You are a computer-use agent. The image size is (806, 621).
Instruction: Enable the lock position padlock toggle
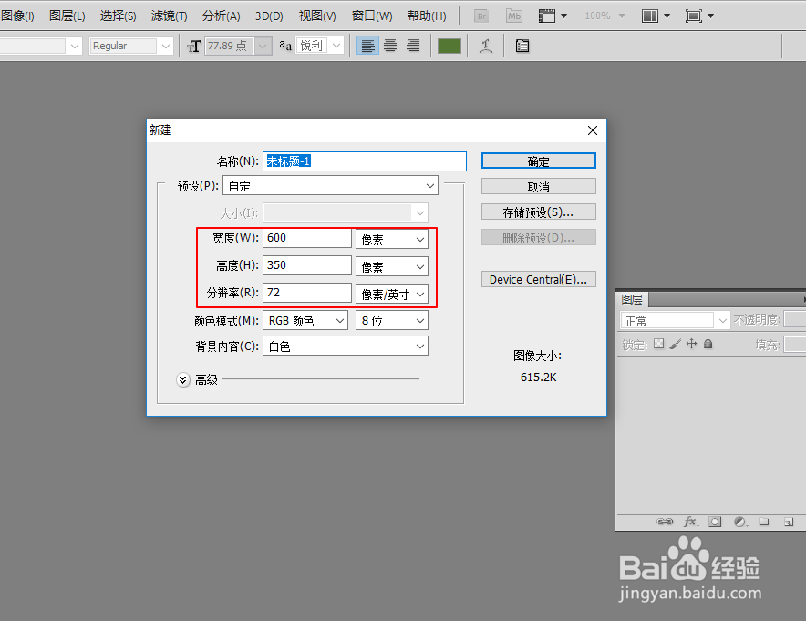(x=708, y=344)
